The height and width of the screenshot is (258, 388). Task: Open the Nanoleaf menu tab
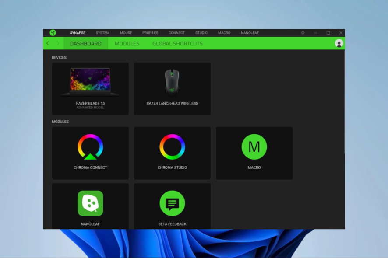click(x=250, y=33)
